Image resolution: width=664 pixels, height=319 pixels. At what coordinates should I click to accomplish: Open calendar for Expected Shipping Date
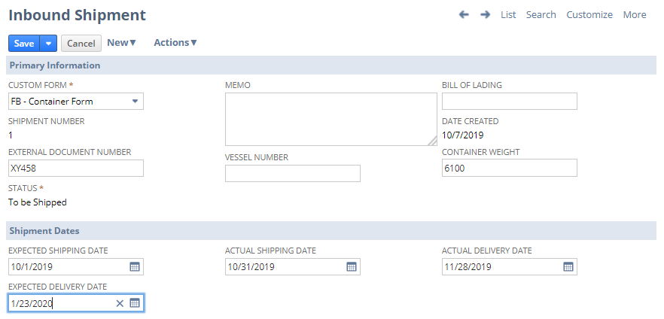(134, 266)
